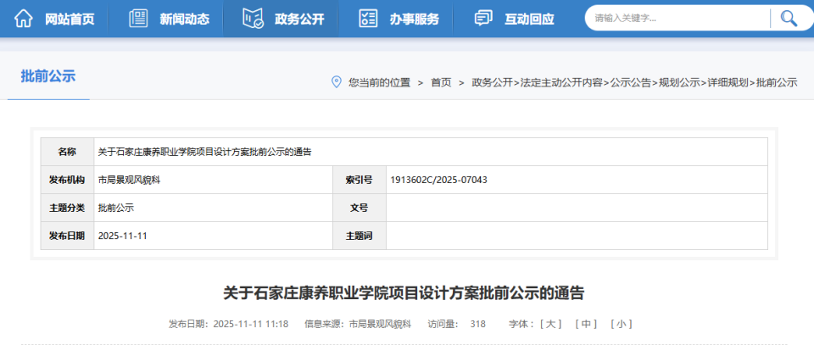
Task: Set font size to 中
Action: pos(586,325)
